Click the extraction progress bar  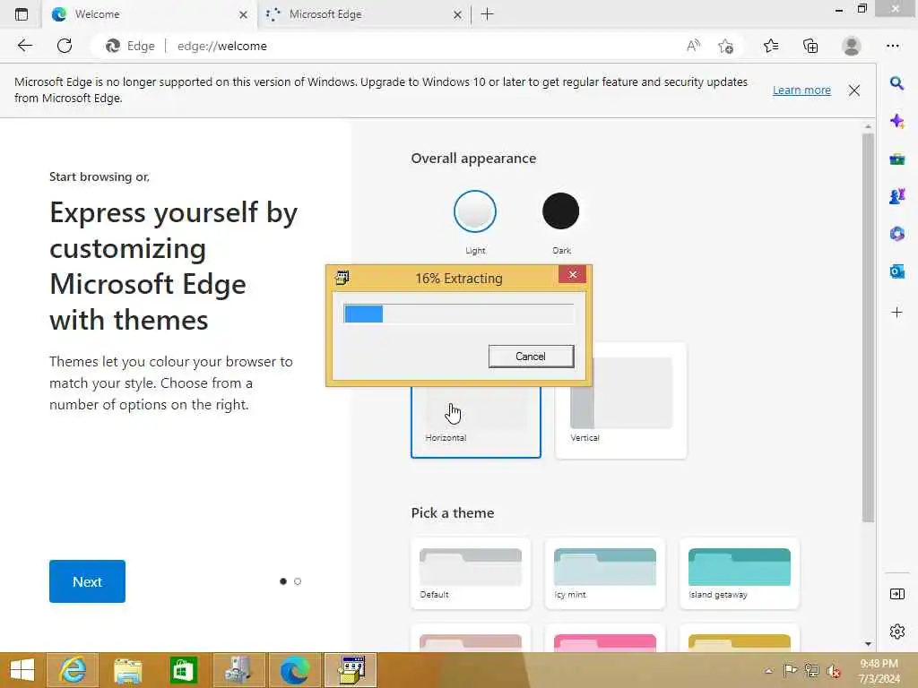click(459, 314)
